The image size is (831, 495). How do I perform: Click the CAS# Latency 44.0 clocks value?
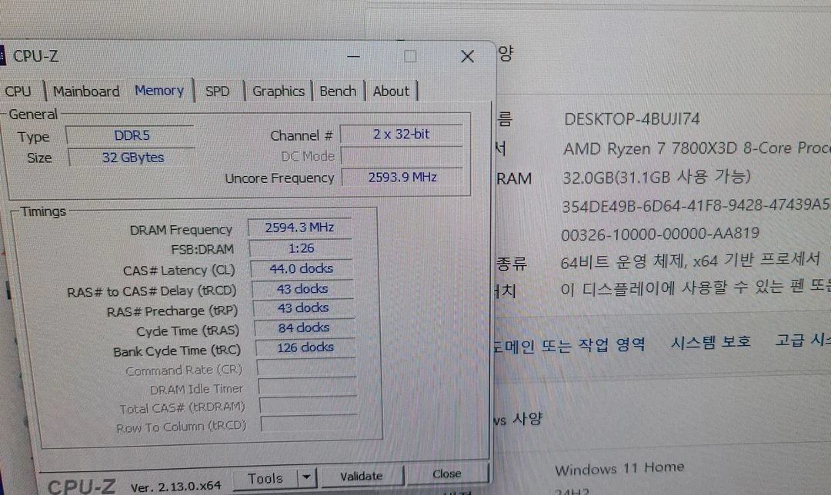coord(302,269)
